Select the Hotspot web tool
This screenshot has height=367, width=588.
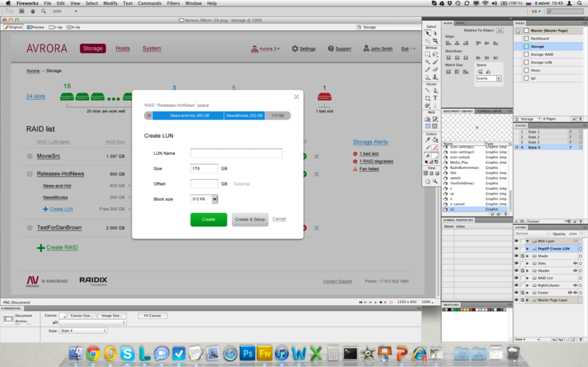[x=428, y=119]
